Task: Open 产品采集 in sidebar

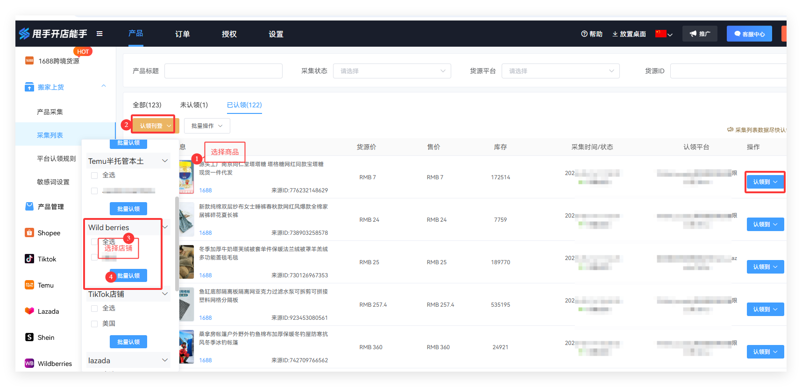Action: click(x=50, y=112)
